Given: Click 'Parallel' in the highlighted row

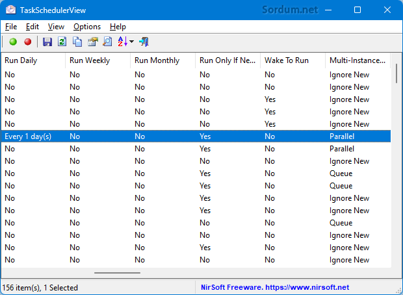Looking at the screenshot, I should pos(342,136).
